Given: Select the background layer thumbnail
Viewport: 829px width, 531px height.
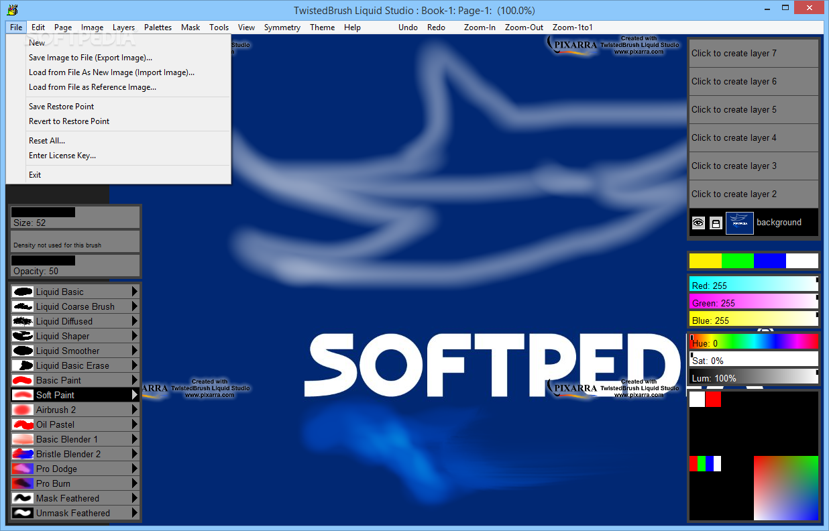Looking at the screenshot, I should click(740, 223).
